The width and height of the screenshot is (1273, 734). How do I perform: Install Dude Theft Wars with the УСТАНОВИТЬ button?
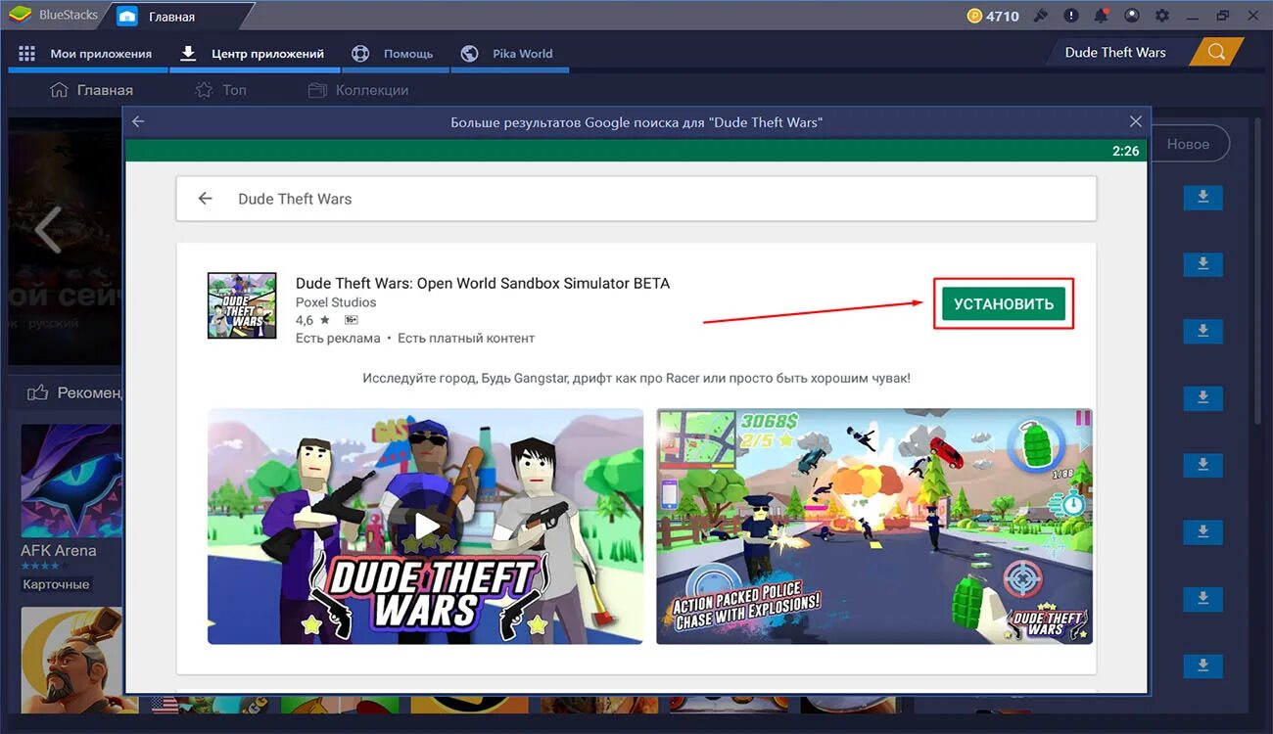pos(1004,303)
